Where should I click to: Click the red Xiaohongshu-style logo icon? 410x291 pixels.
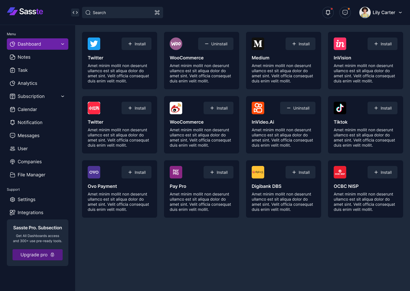tap(94, 108)
